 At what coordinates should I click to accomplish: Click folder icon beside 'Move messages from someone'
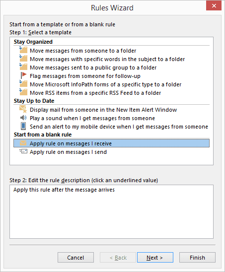(x=23, y=50)
